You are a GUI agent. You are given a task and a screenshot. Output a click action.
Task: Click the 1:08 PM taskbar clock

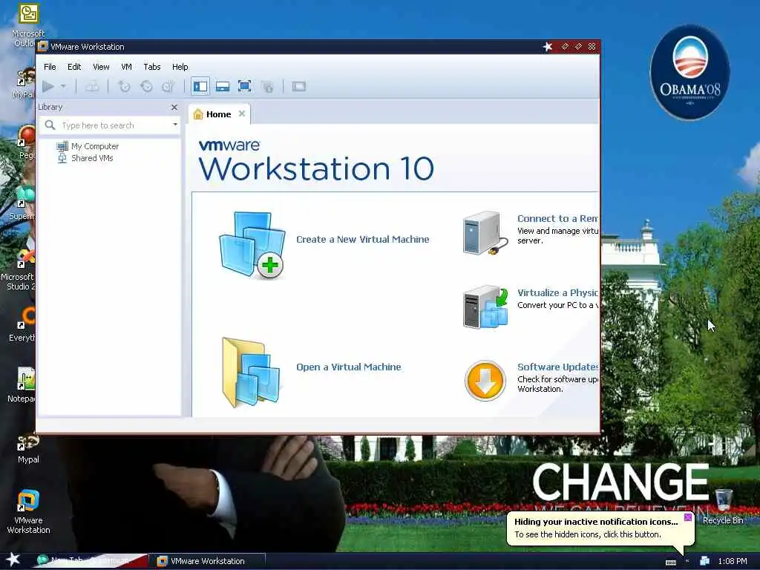(x=733, y=561)
